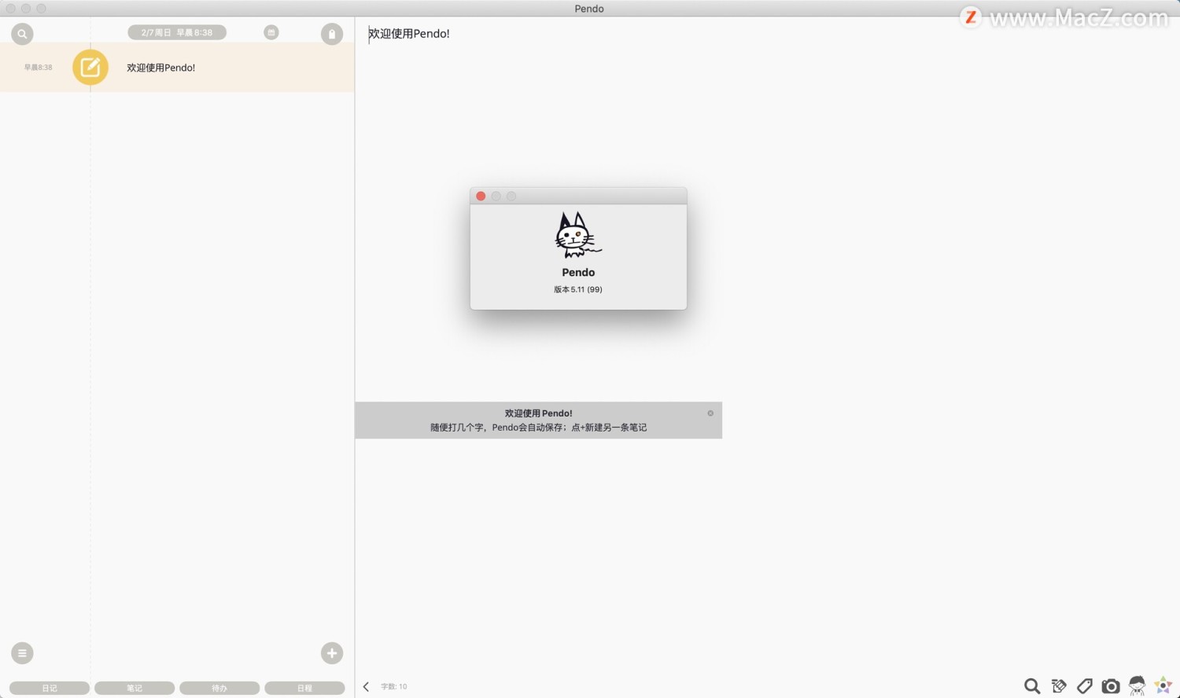
Task: Close the Pendo about window
Action: click(481, 197)
